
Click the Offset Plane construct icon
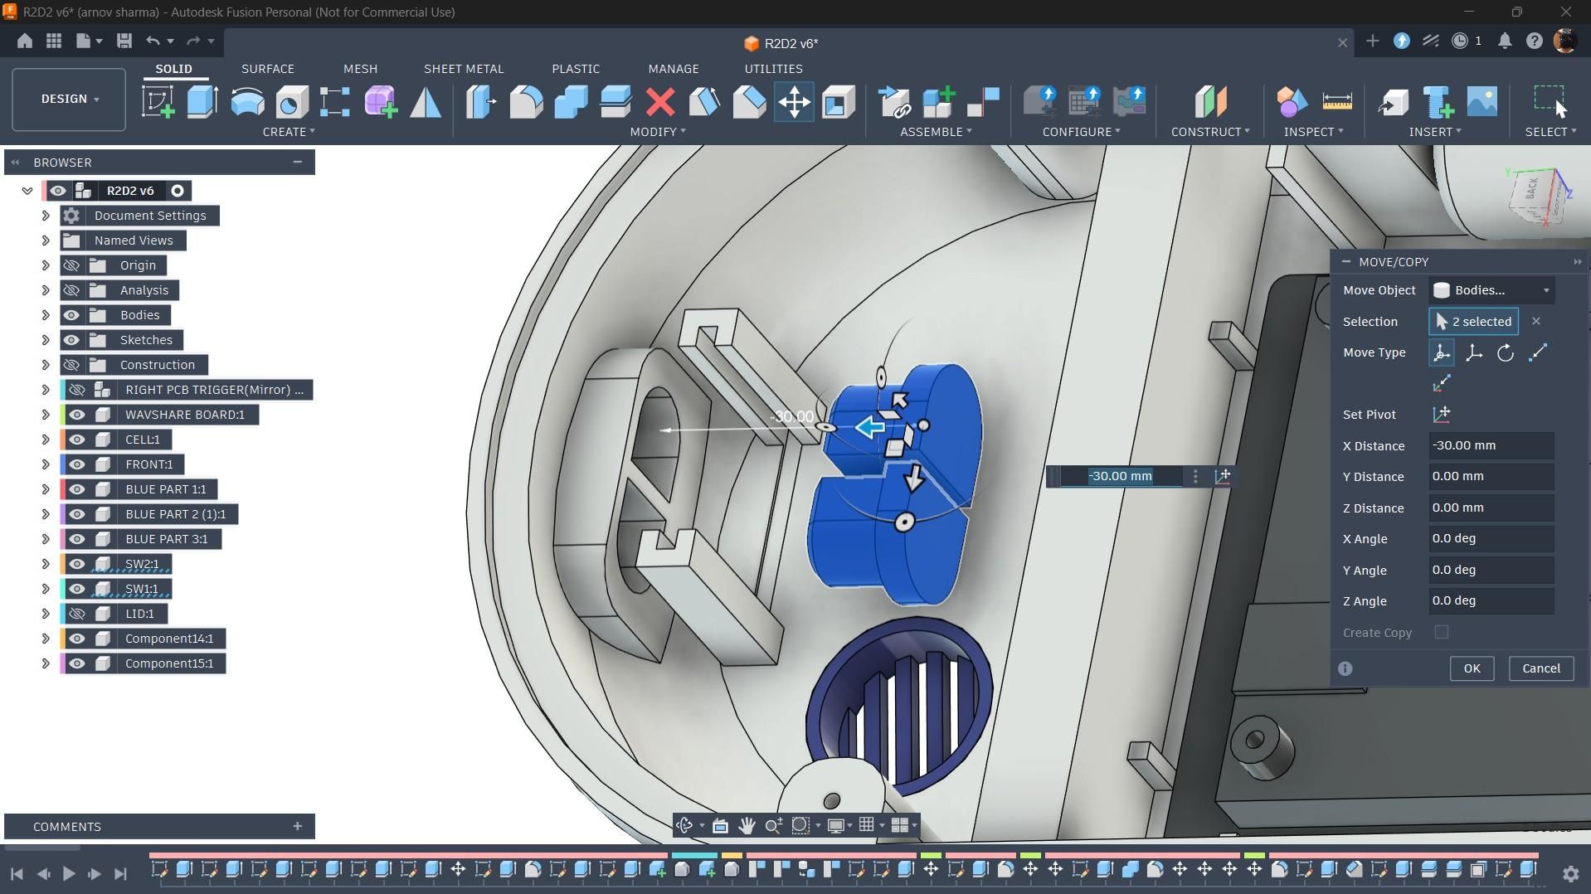(x=1210, y=102)
